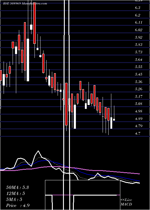Screen dimensions: 150x210
Task: Click the blue 12MA line's right end
Action: (x=139, y=181)
